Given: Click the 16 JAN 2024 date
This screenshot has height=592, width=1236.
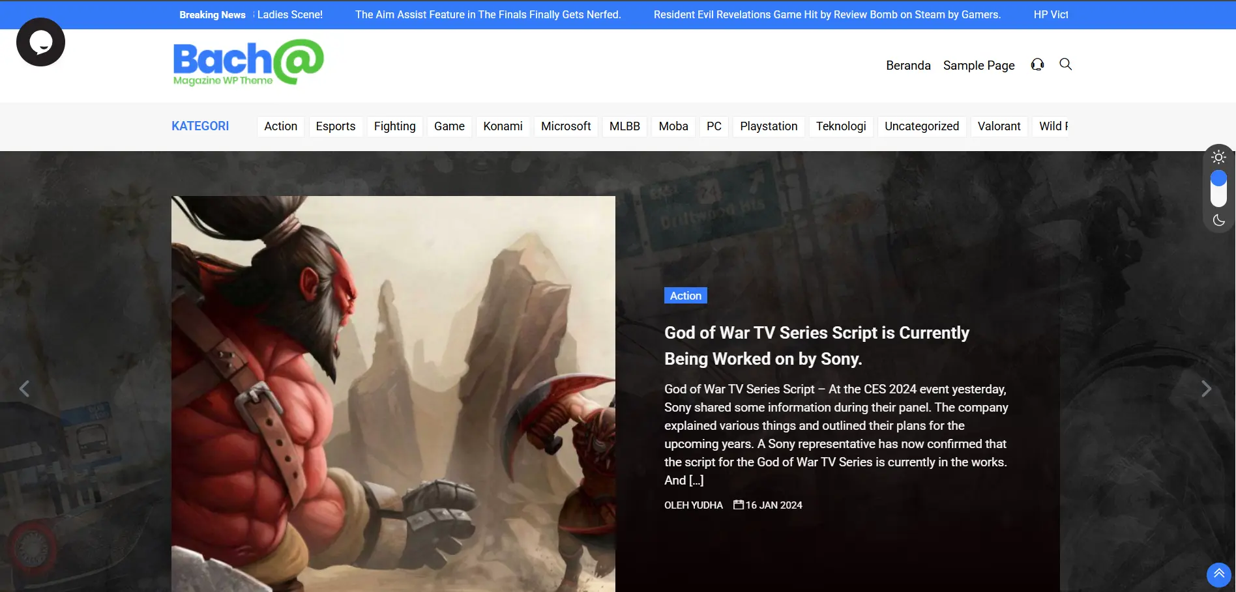Looking at the screenshot, I should [774, 505].
